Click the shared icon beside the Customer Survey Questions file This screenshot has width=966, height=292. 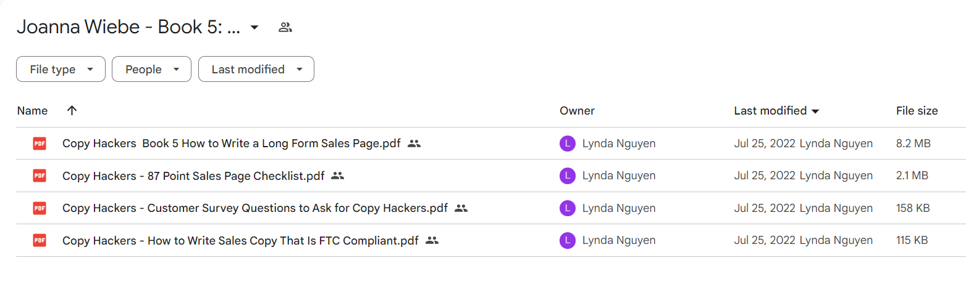tap(461, 208)
